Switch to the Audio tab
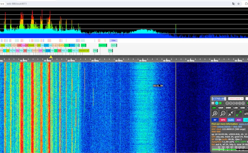 tap(231, 120)
